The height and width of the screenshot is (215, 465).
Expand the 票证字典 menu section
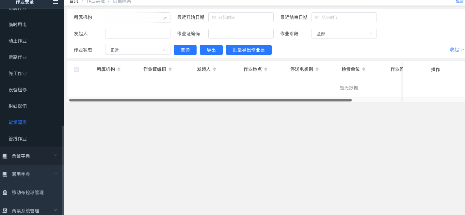[x=56, y=156]
